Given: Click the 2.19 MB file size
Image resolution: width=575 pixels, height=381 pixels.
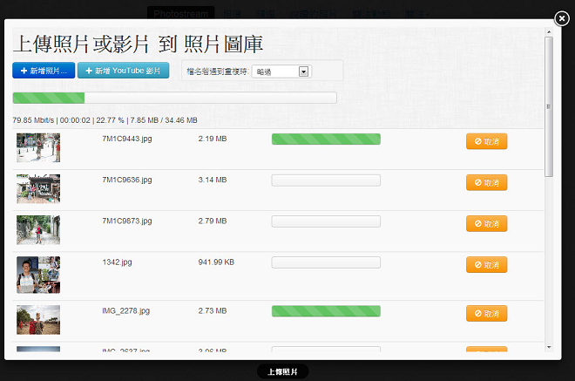Looking at the screenshot, I should (213, 139).
